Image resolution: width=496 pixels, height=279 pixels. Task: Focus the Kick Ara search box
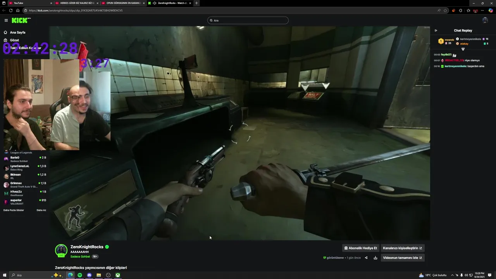248,20
